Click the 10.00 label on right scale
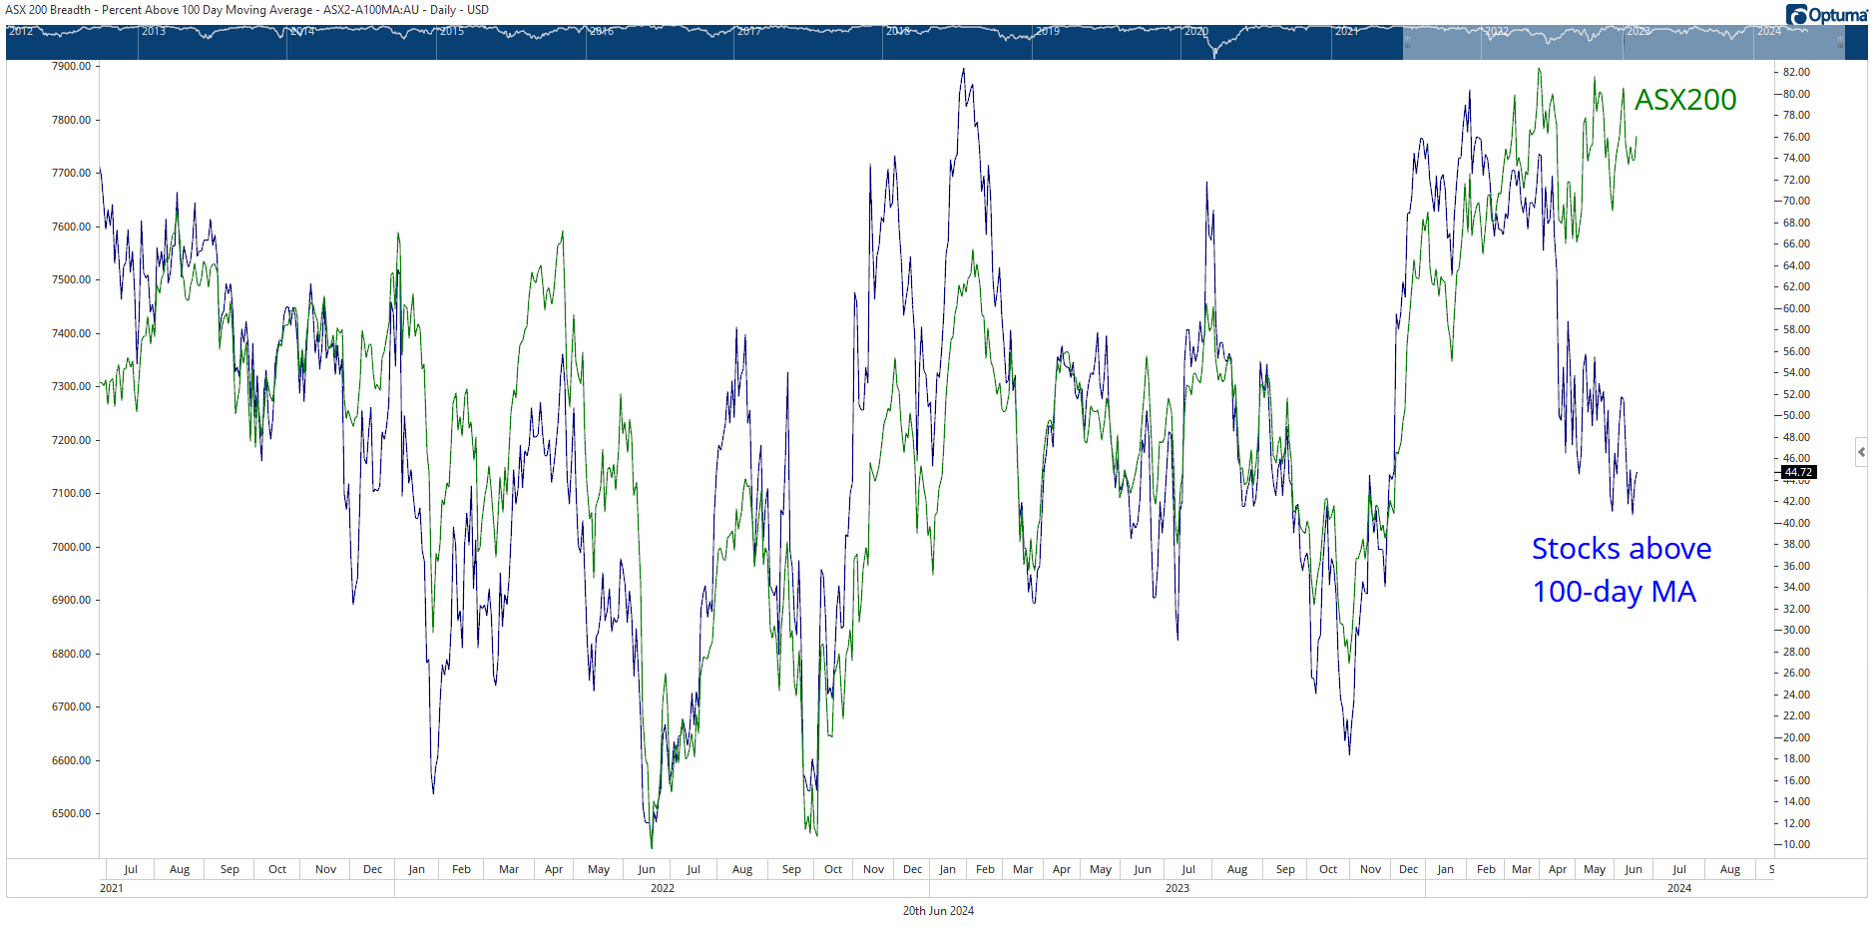This screenshot has height=930, width=1874. click(1796, 844)
